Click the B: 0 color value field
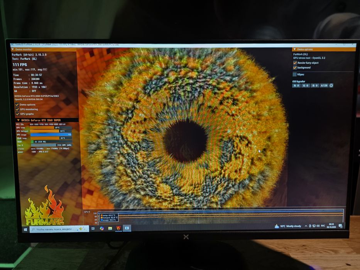Image resolution: width=360 pixels, height=270 pixels. coord(314,86)
